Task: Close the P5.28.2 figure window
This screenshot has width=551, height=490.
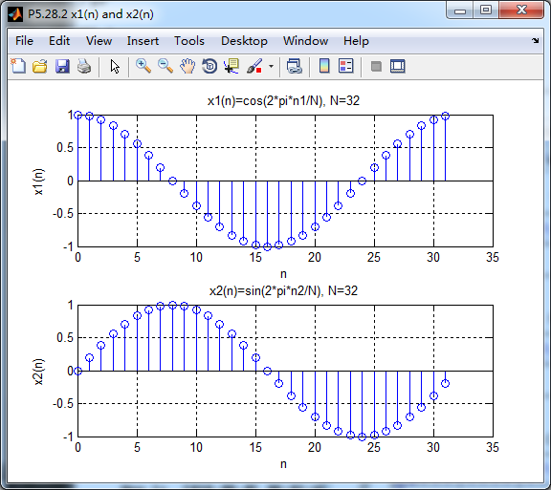Action: click(x=521, y=11)
